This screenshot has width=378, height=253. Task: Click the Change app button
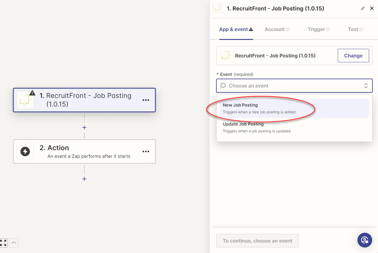pos(353,56)
